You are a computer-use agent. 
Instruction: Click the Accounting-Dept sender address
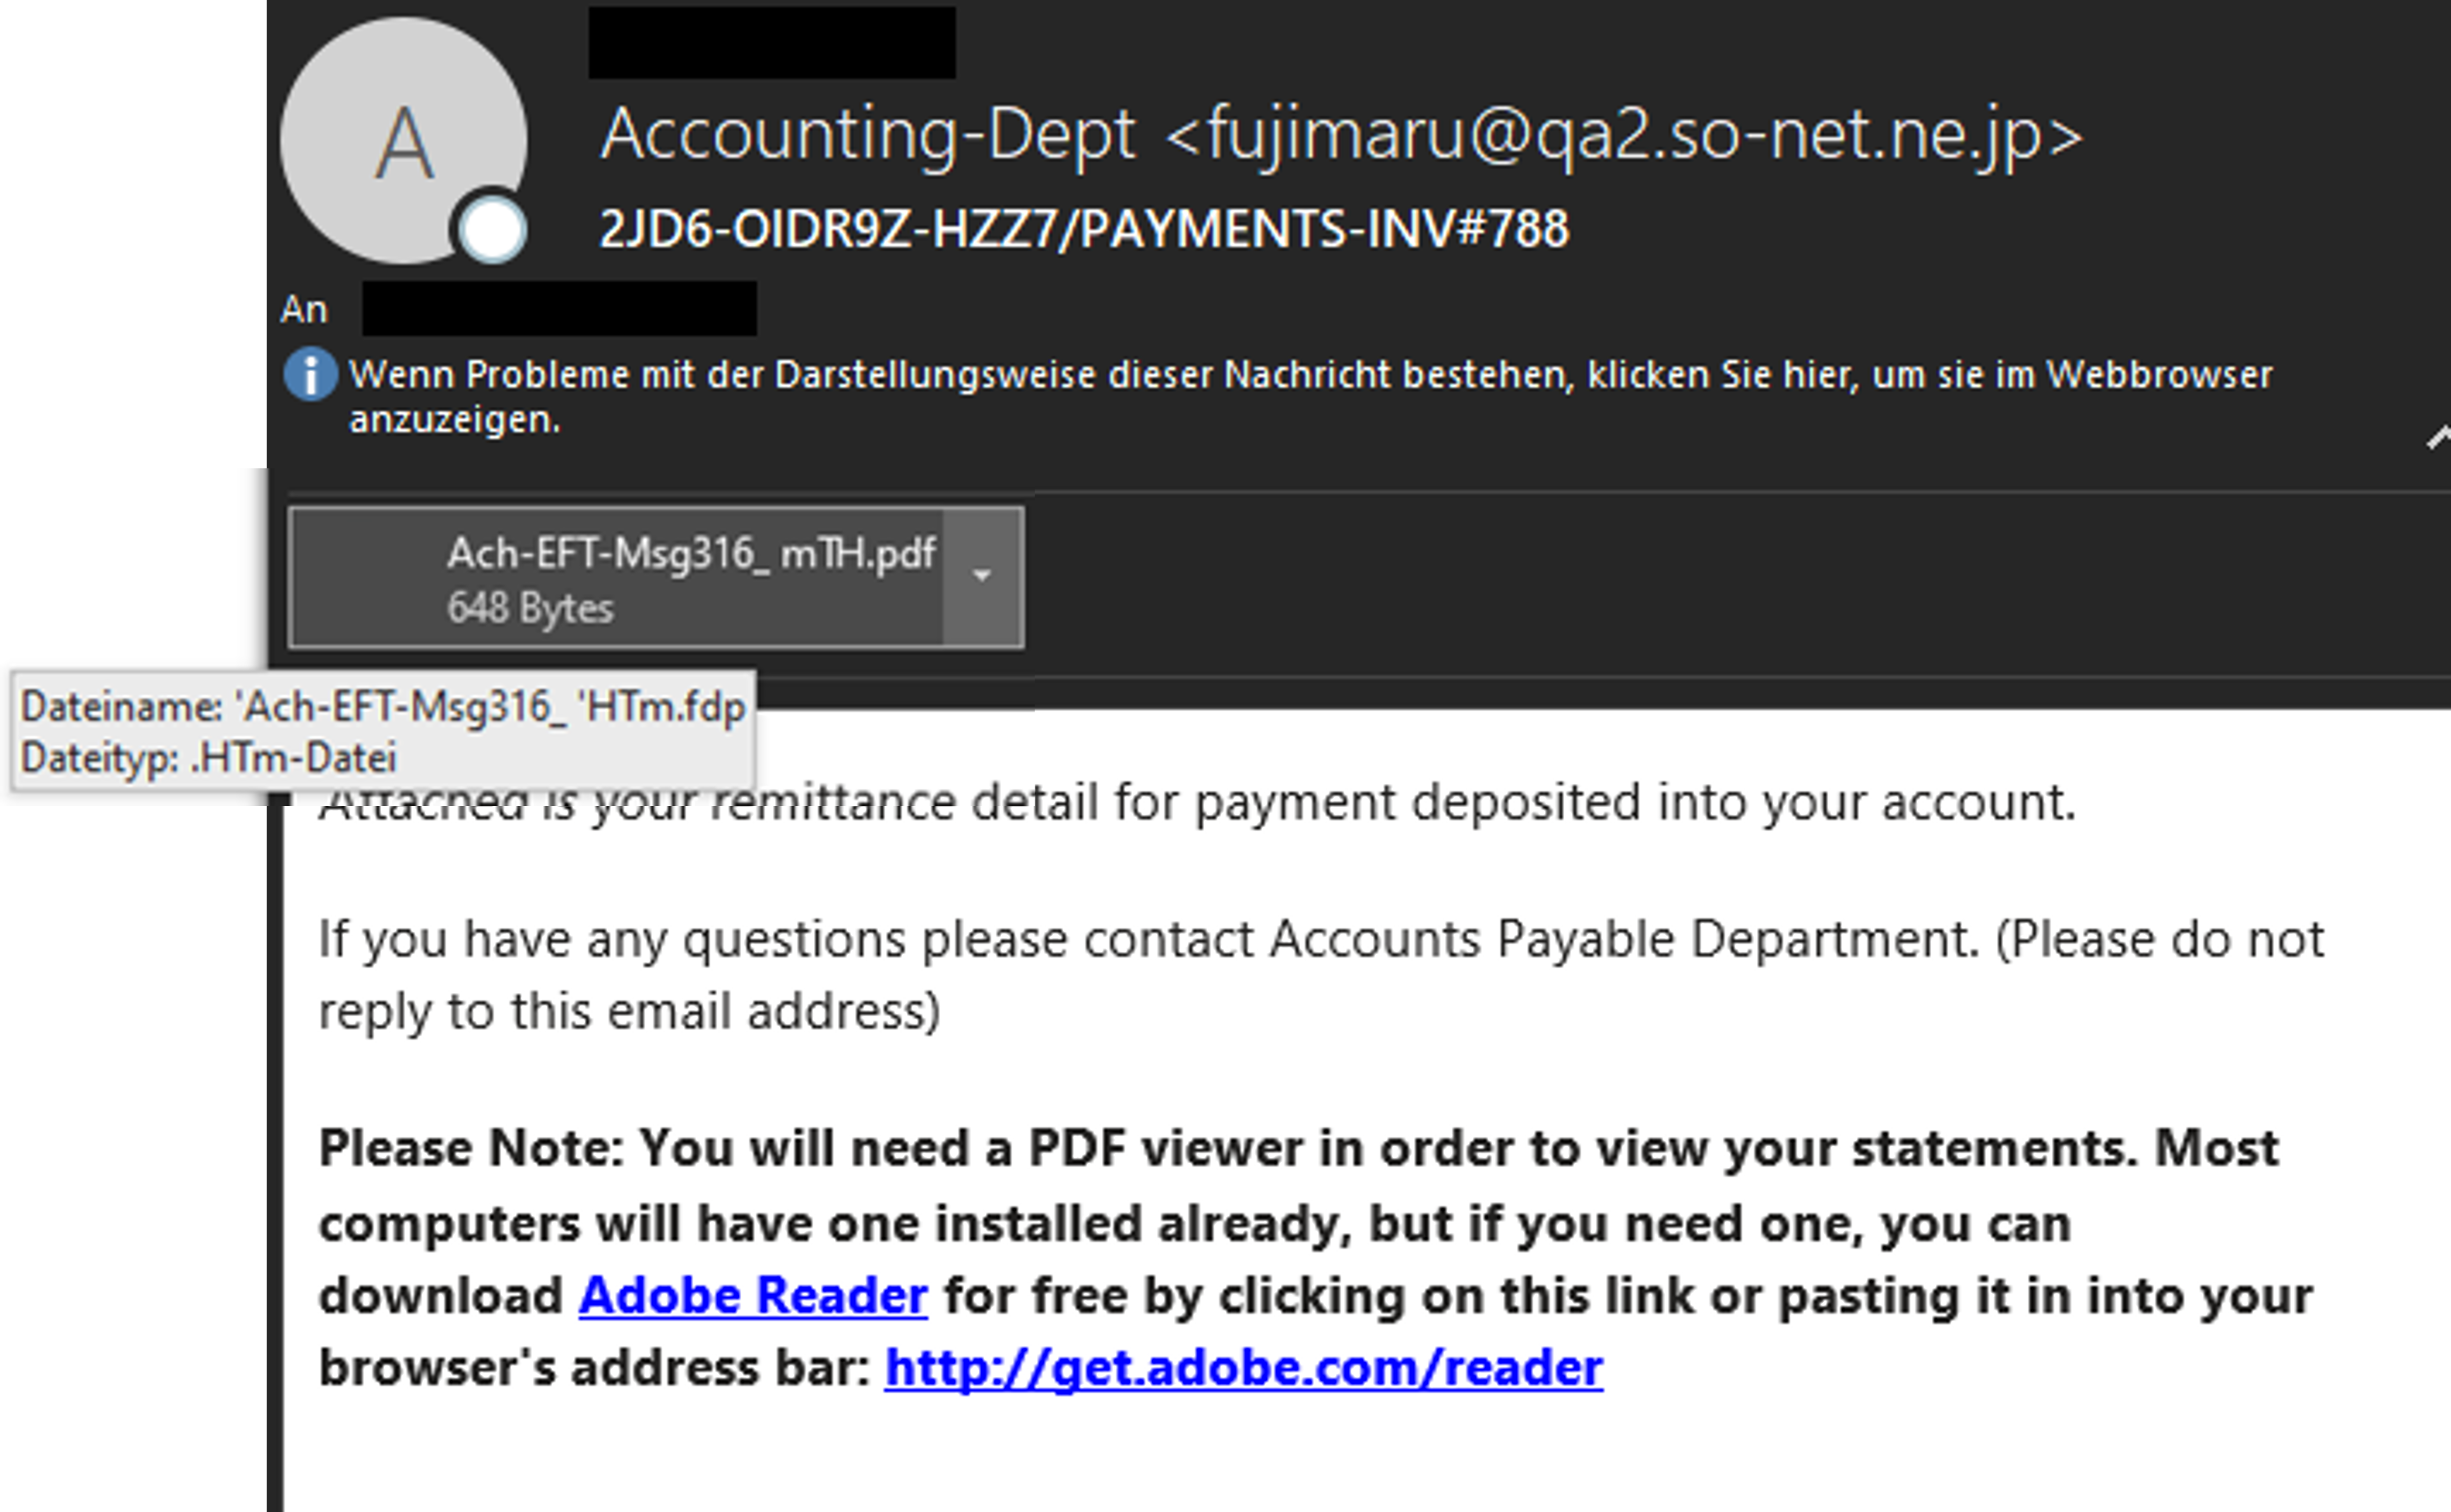click(1341, 134)
